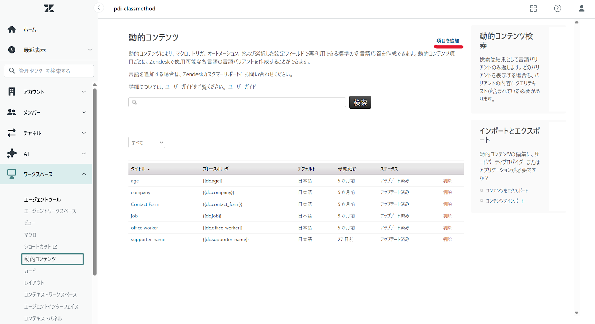Screen dimensions: 595x324
Task: Open the user profile icon
Action: coord(581,8)
